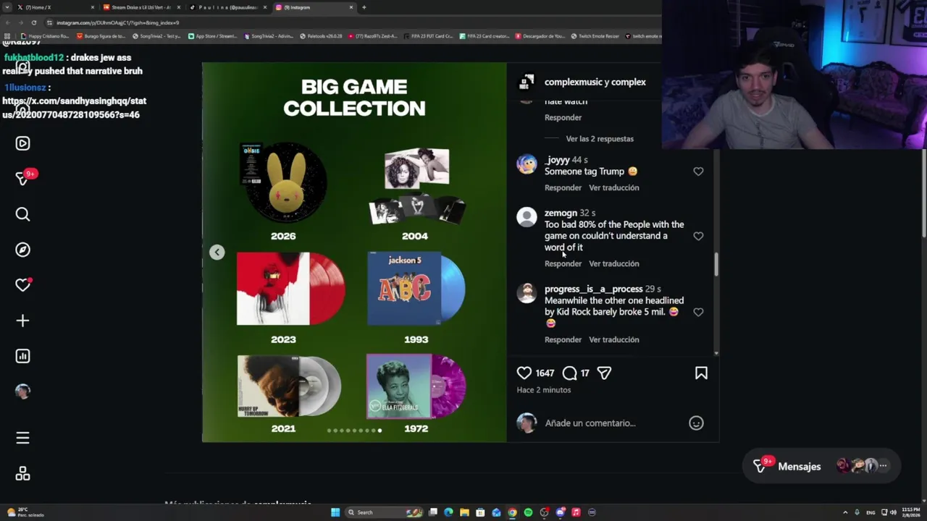Expand Ver las 2 respuestas
927x521 pixels.
(600, 139)
